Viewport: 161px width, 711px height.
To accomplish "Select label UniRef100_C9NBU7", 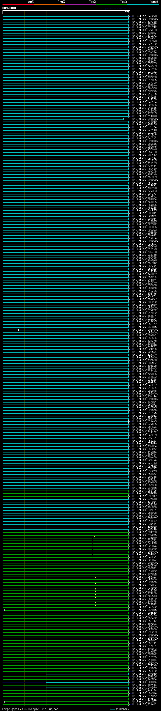I will 144,585.
